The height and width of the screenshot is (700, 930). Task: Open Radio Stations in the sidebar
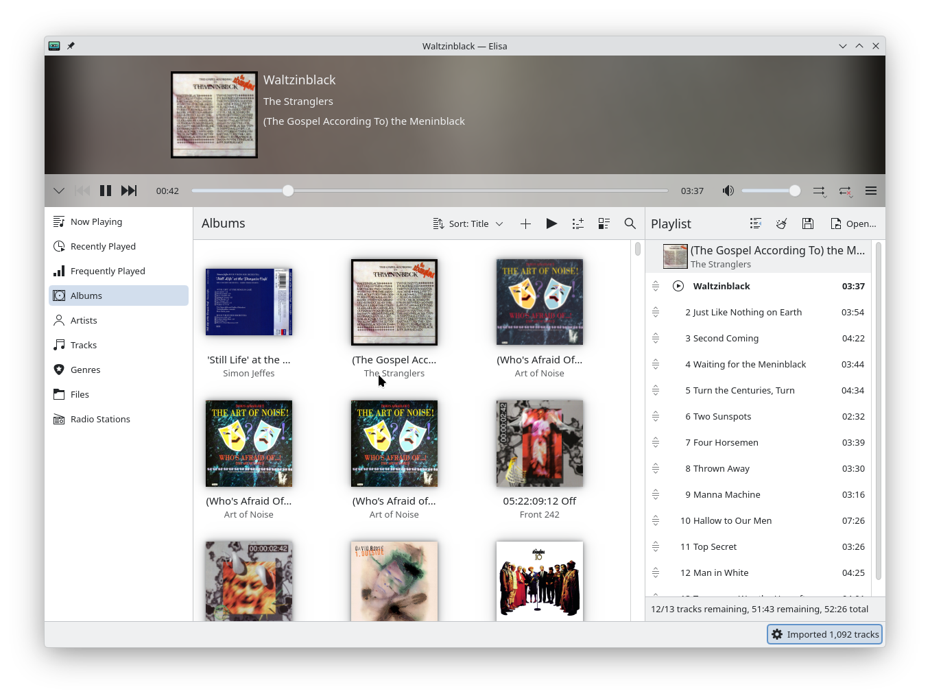(119, 419)
